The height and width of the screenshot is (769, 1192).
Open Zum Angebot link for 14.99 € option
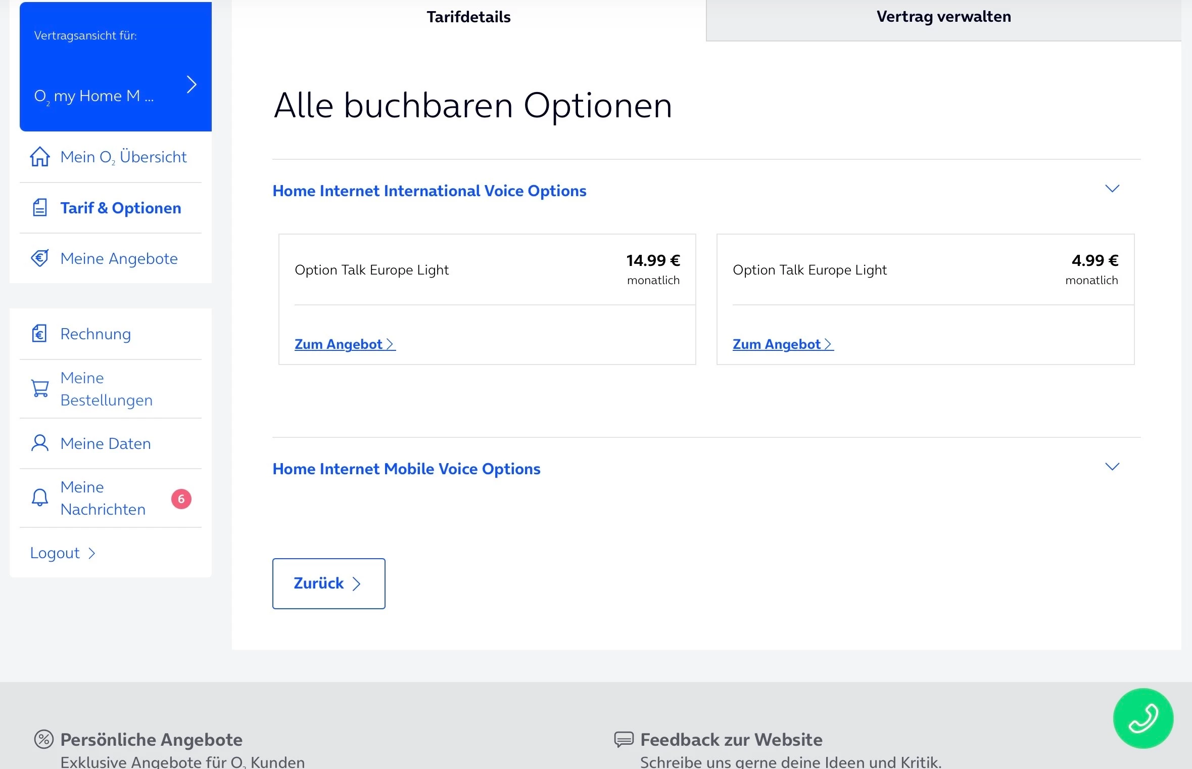(345, 344)
